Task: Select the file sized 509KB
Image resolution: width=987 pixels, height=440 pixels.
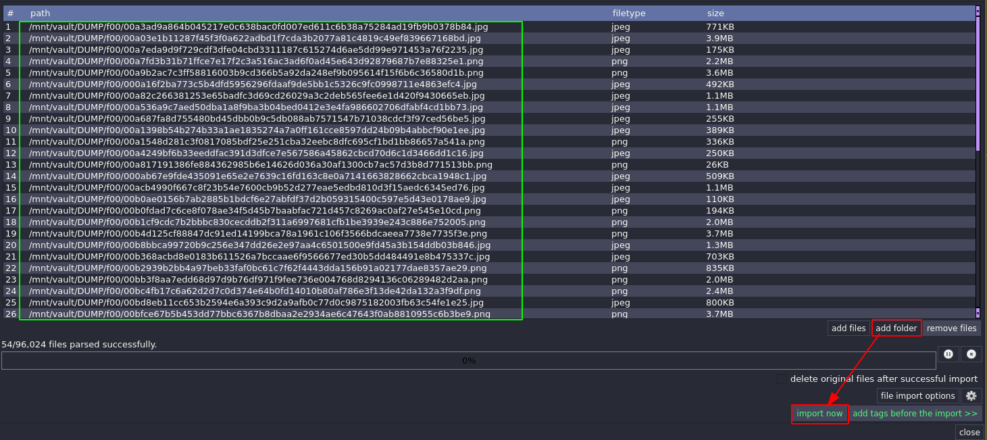Action: click(488, 176)
